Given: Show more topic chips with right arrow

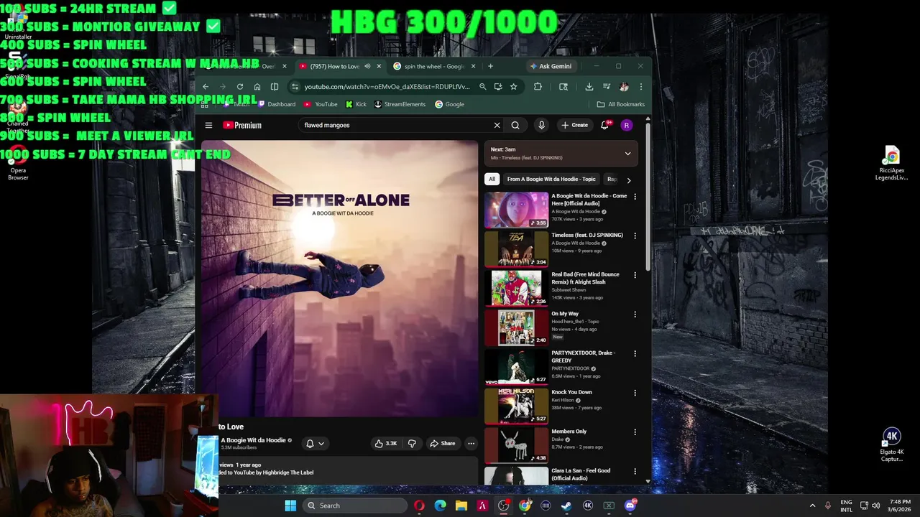Looking at the screenshot, I should pos(628,180).
